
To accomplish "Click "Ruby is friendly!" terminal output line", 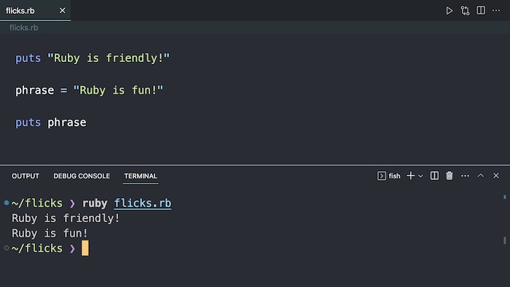I will [x=66, y=218].
